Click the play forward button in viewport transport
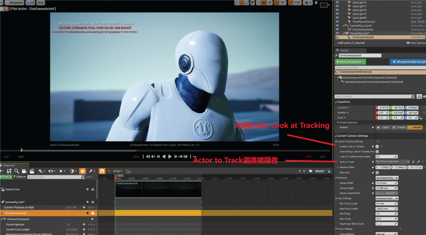Viewport: 426px width, 235px height. 170,156
